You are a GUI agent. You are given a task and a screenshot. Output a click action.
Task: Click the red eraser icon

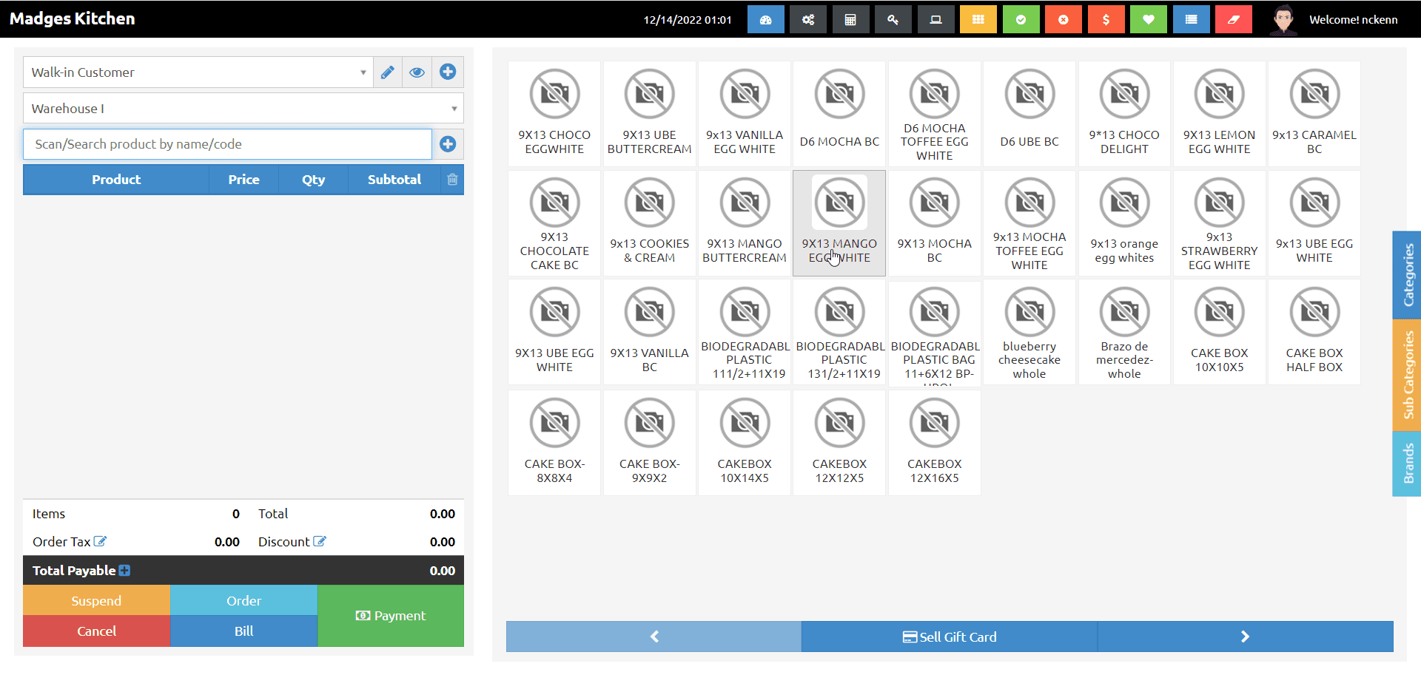1234,19
